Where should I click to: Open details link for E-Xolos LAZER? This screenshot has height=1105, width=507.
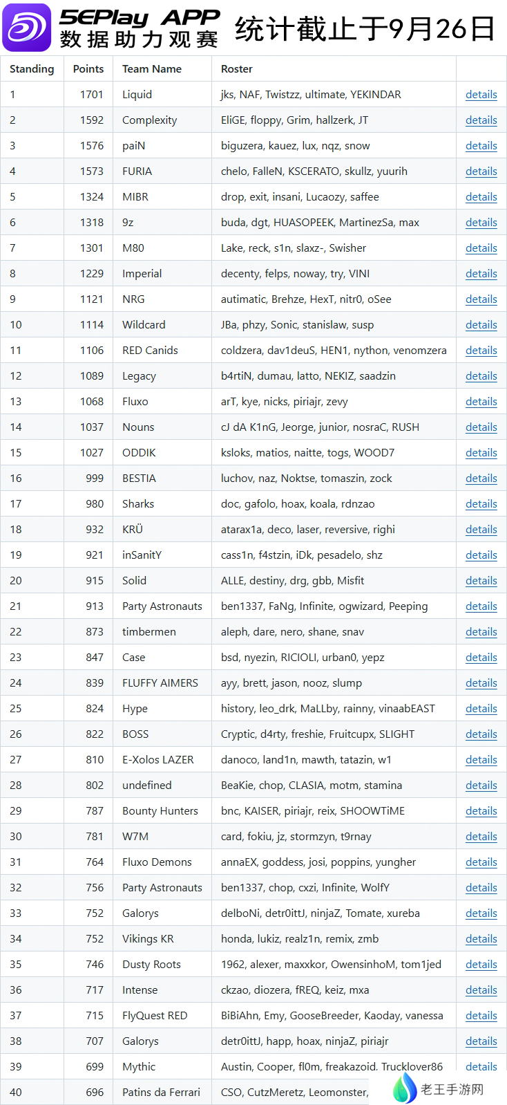481,760
